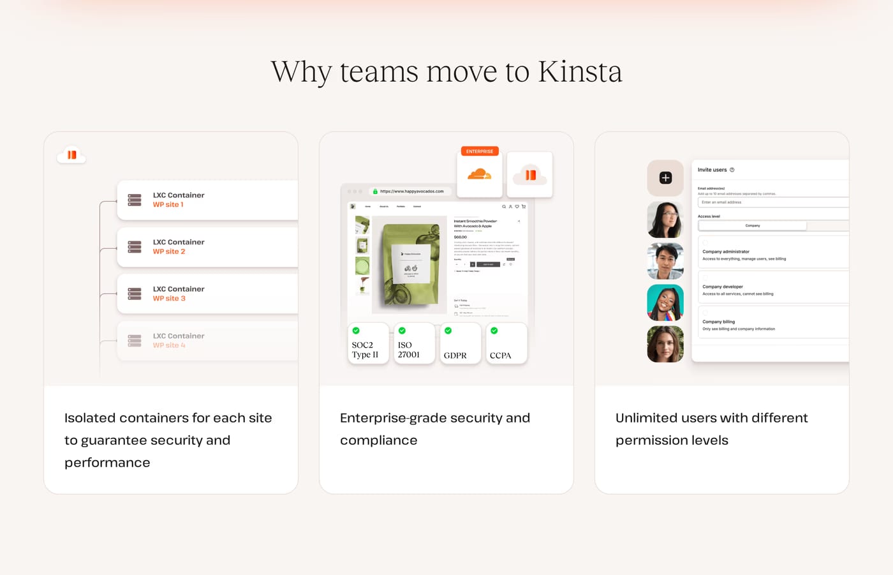893x575 pixels.
Task: Click the LXC Container WP site 1 card
Action: pos(207,200)
